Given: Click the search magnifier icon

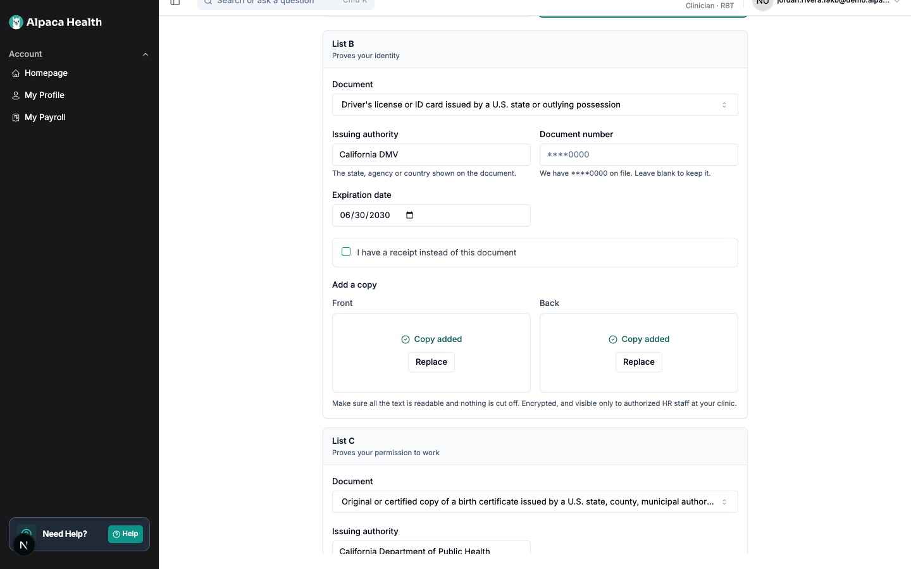Looking at the screenshot, I should [208, 2].
